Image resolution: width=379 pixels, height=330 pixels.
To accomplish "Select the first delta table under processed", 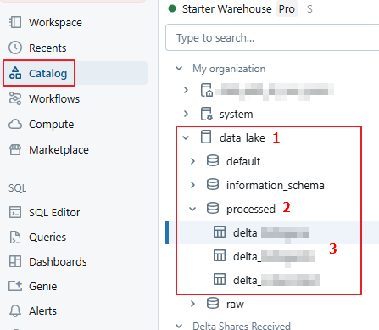I will tap(270, 232).
